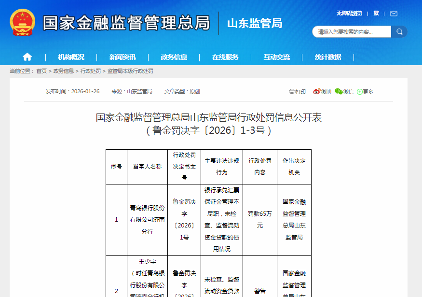
Task: Share via Weibo icon
Action: point(317,92)
